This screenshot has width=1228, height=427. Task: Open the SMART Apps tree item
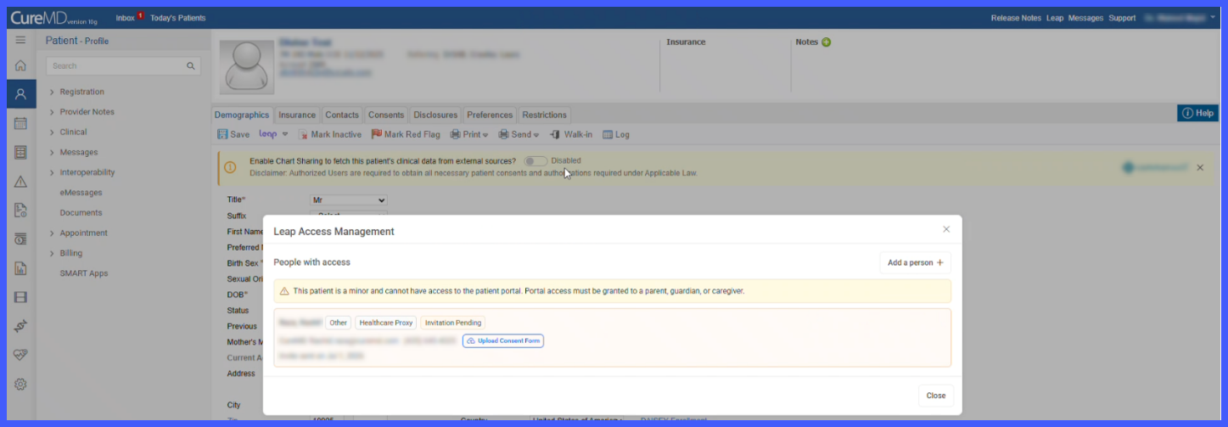click(x=84, y=273)
